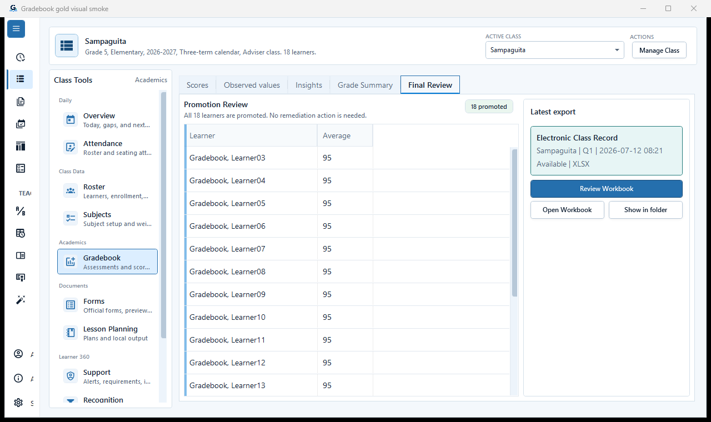Open Subjects in Class Tools
Screen dimensions: 711x422
107,219
